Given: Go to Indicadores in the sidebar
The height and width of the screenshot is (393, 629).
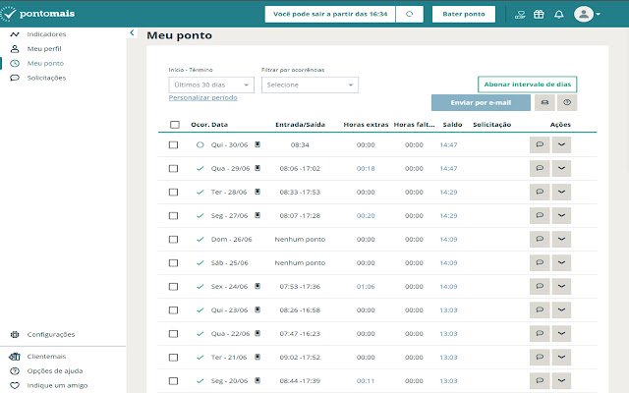Looking at the screenshot, I should pyautogui.click(x=46, y=34).
